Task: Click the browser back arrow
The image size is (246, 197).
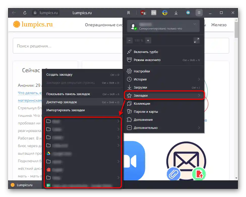Action: 14,13
